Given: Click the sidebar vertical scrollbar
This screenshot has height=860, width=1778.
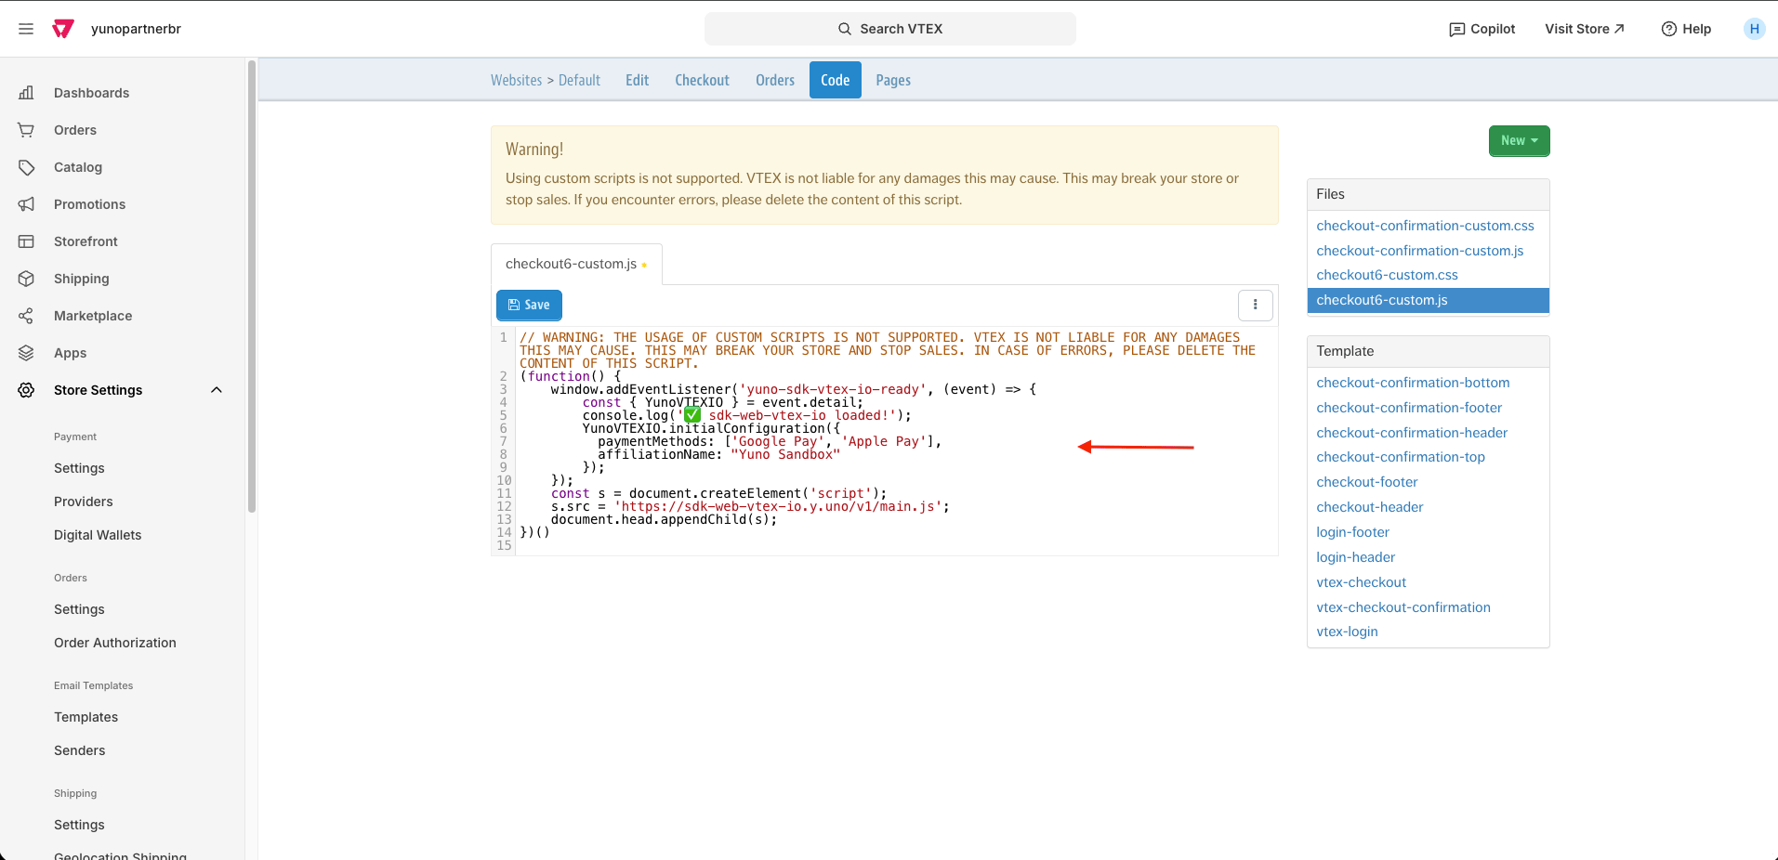Looking at the screenshot, I should 251,286.
